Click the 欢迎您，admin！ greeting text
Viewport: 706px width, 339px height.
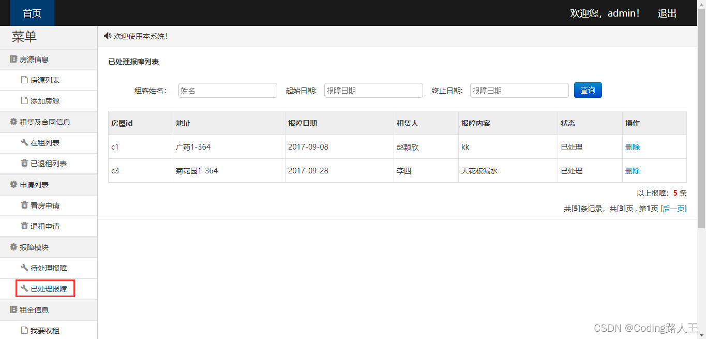point(605,13)
